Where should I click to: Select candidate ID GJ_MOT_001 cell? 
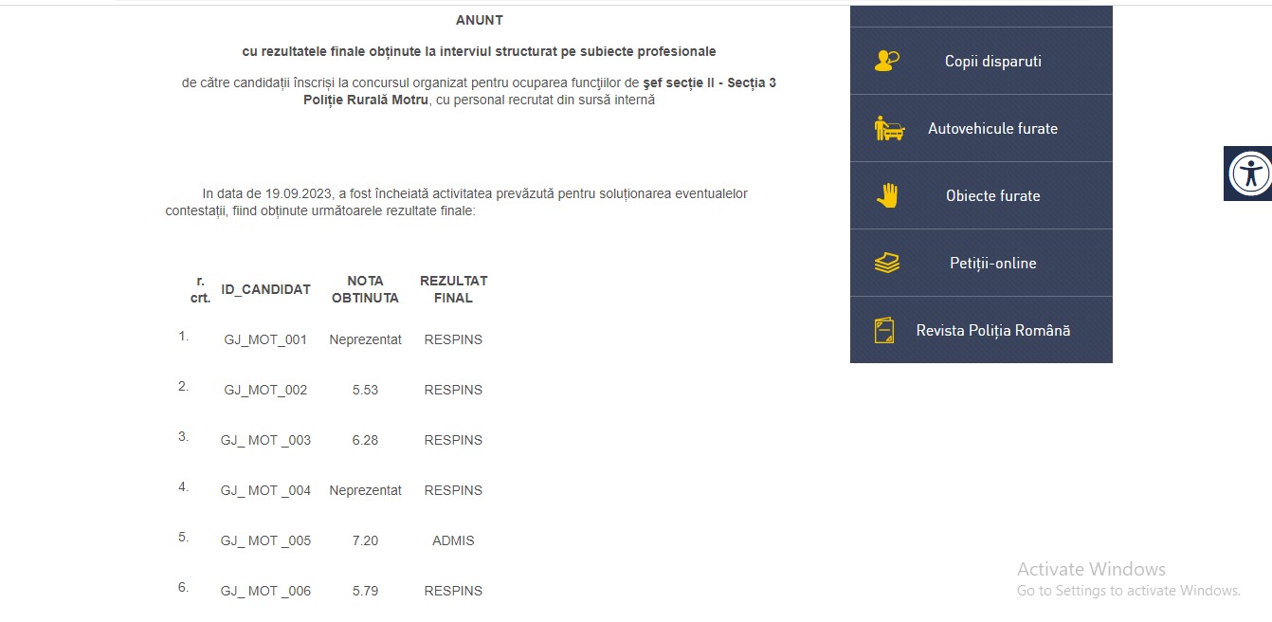tap(265, 339)
